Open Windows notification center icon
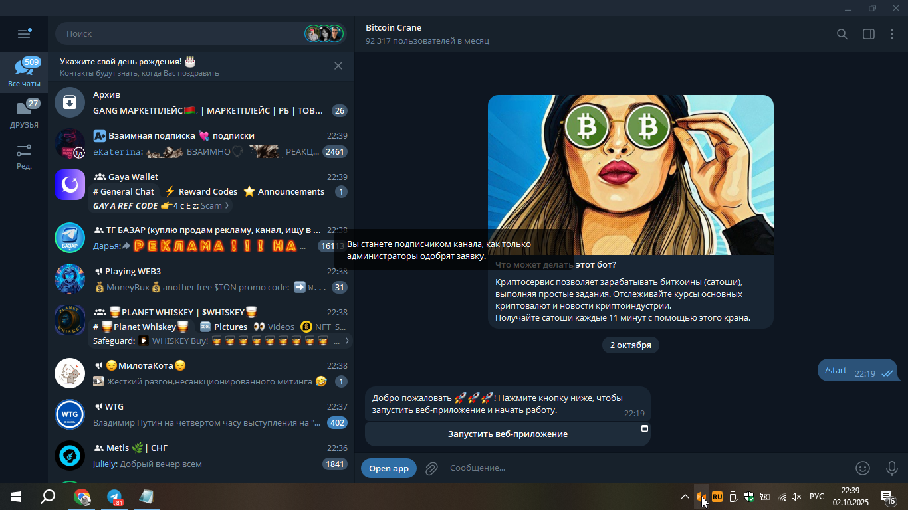The height and width of the screenshot is (510, 908). 888,497
